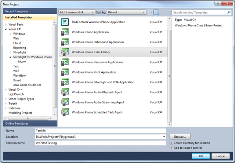Click the Silverlight and XNA Application icon
Viewport: 235px width, 163px height.
tap(65, 82)
